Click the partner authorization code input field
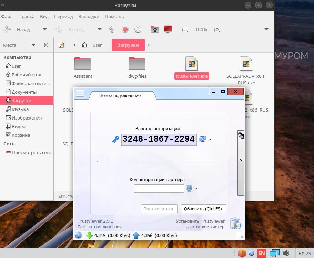 coord(159,189)
